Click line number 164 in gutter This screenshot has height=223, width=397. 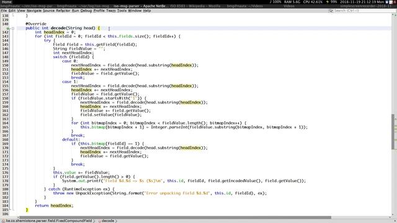[5, 123]
